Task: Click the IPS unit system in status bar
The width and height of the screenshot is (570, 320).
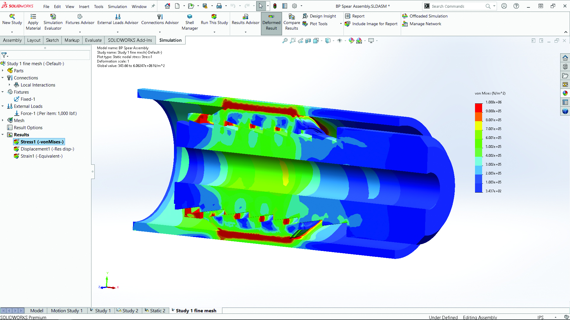Action: tap(540, 317)
